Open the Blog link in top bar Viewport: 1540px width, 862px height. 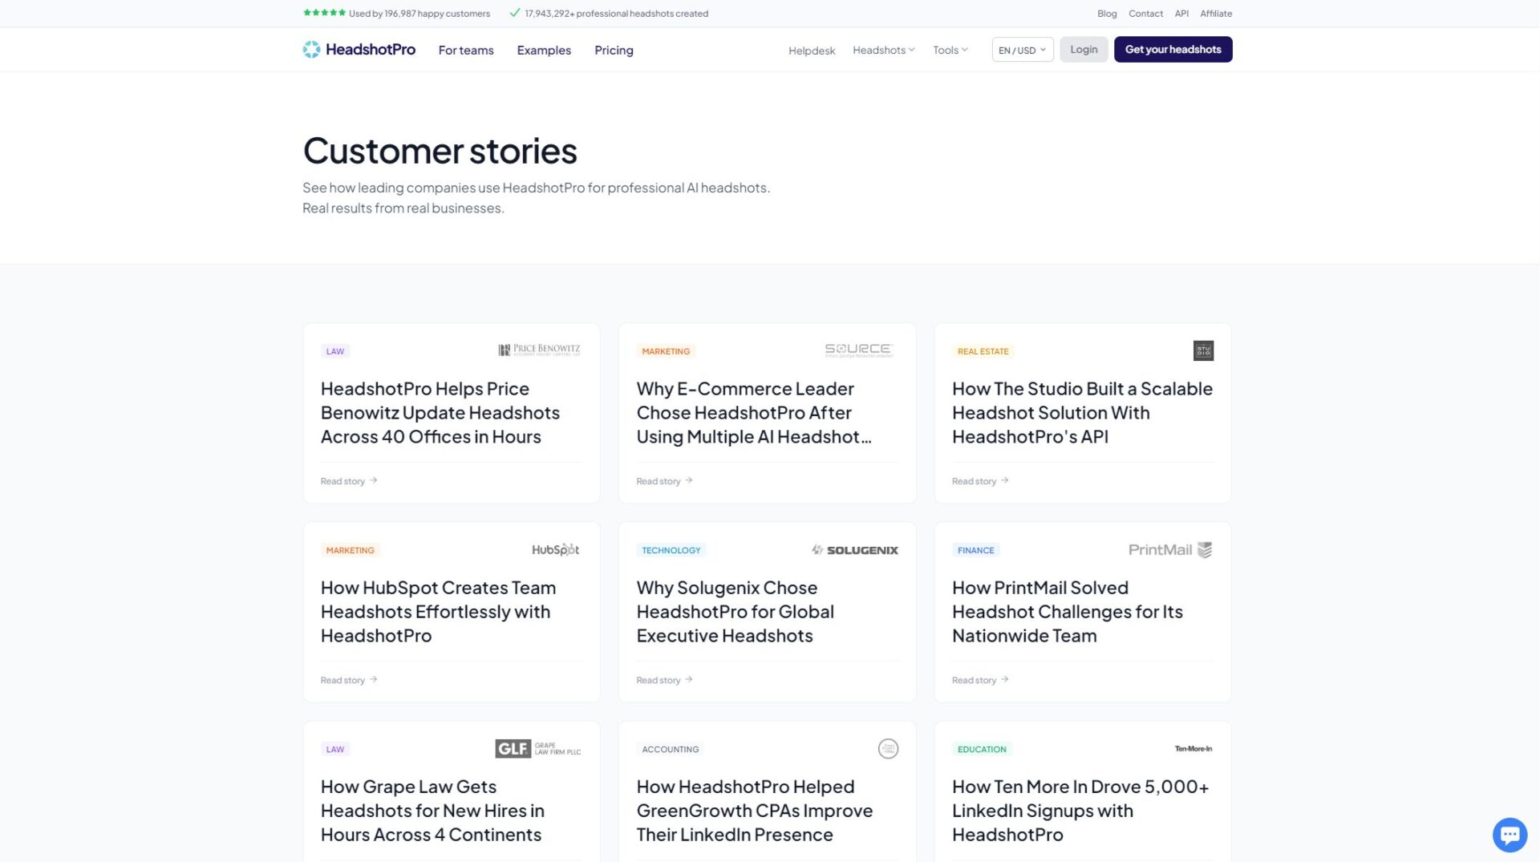pos(1107,14)
